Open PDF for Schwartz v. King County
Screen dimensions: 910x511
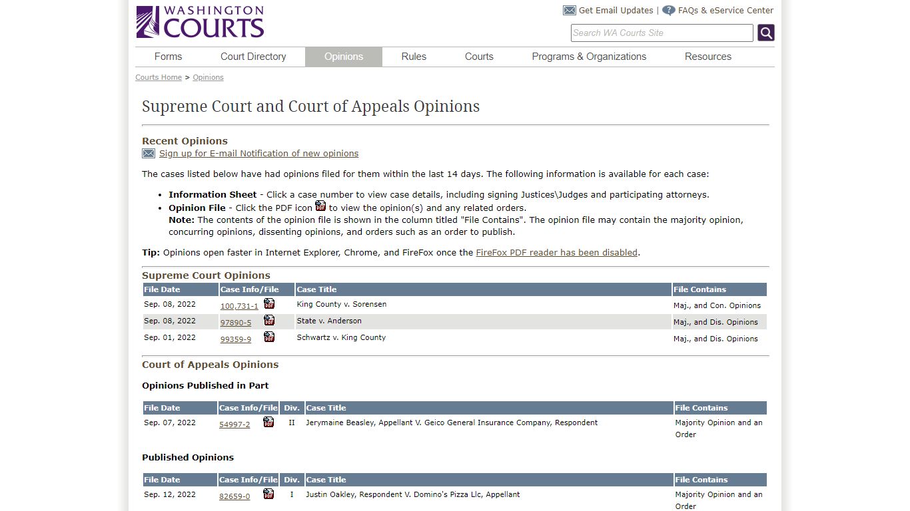269,337
